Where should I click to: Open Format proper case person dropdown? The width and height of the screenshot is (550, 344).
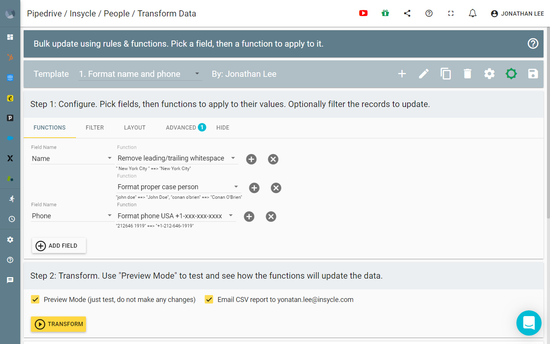click(178, 187)
